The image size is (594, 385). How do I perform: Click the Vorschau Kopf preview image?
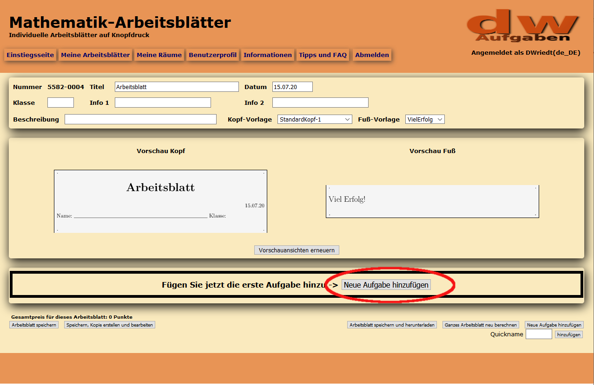161,201
